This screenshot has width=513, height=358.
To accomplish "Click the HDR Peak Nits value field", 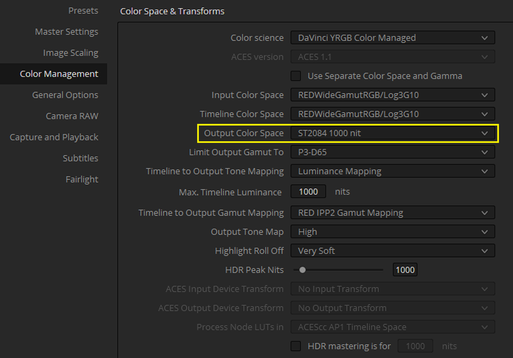I will (405, 270).
